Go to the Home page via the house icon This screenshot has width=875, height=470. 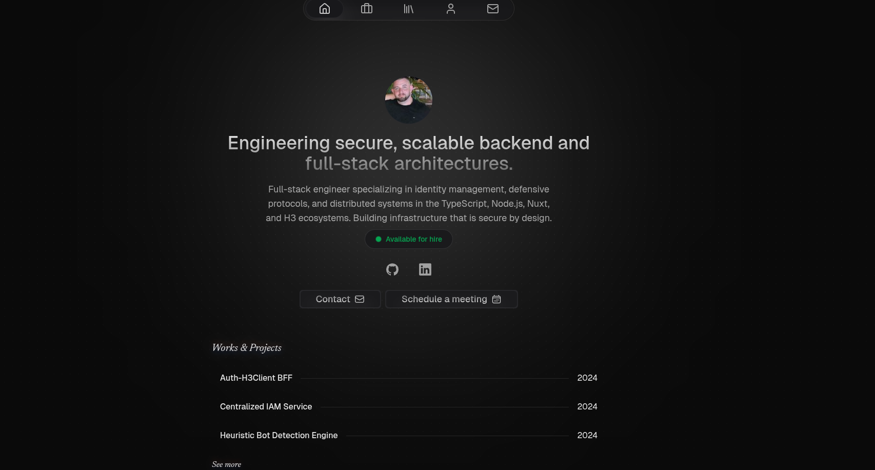click(x=325, y=9)
